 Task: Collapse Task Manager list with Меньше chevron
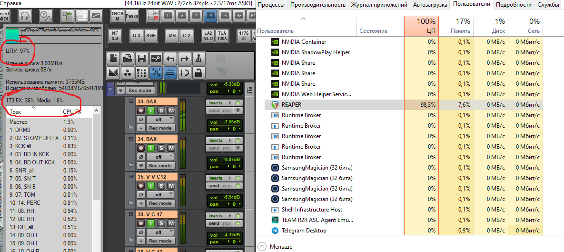[263, 247]
